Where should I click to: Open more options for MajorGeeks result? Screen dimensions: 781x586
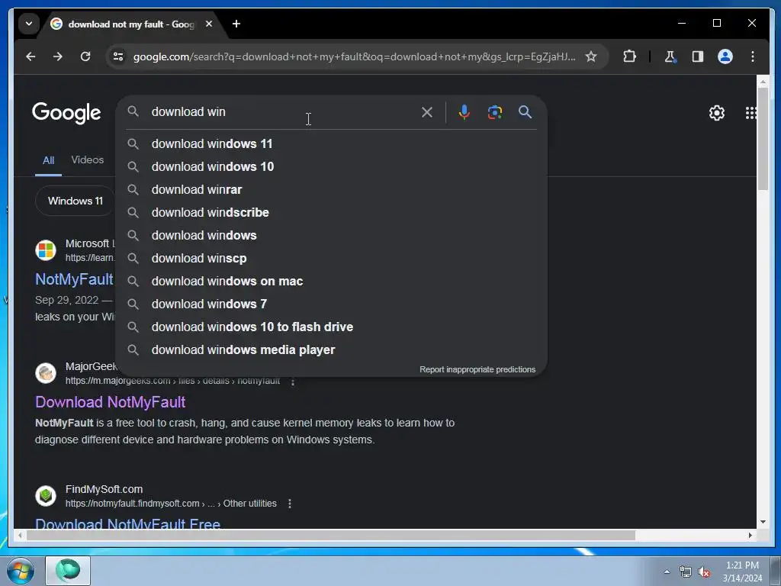coord(293,382)
